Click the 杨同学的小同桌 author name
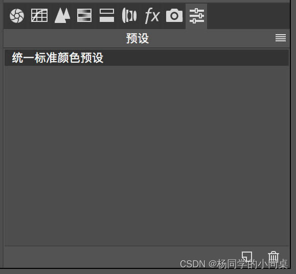Screen dimensions: 296x274 252,264
